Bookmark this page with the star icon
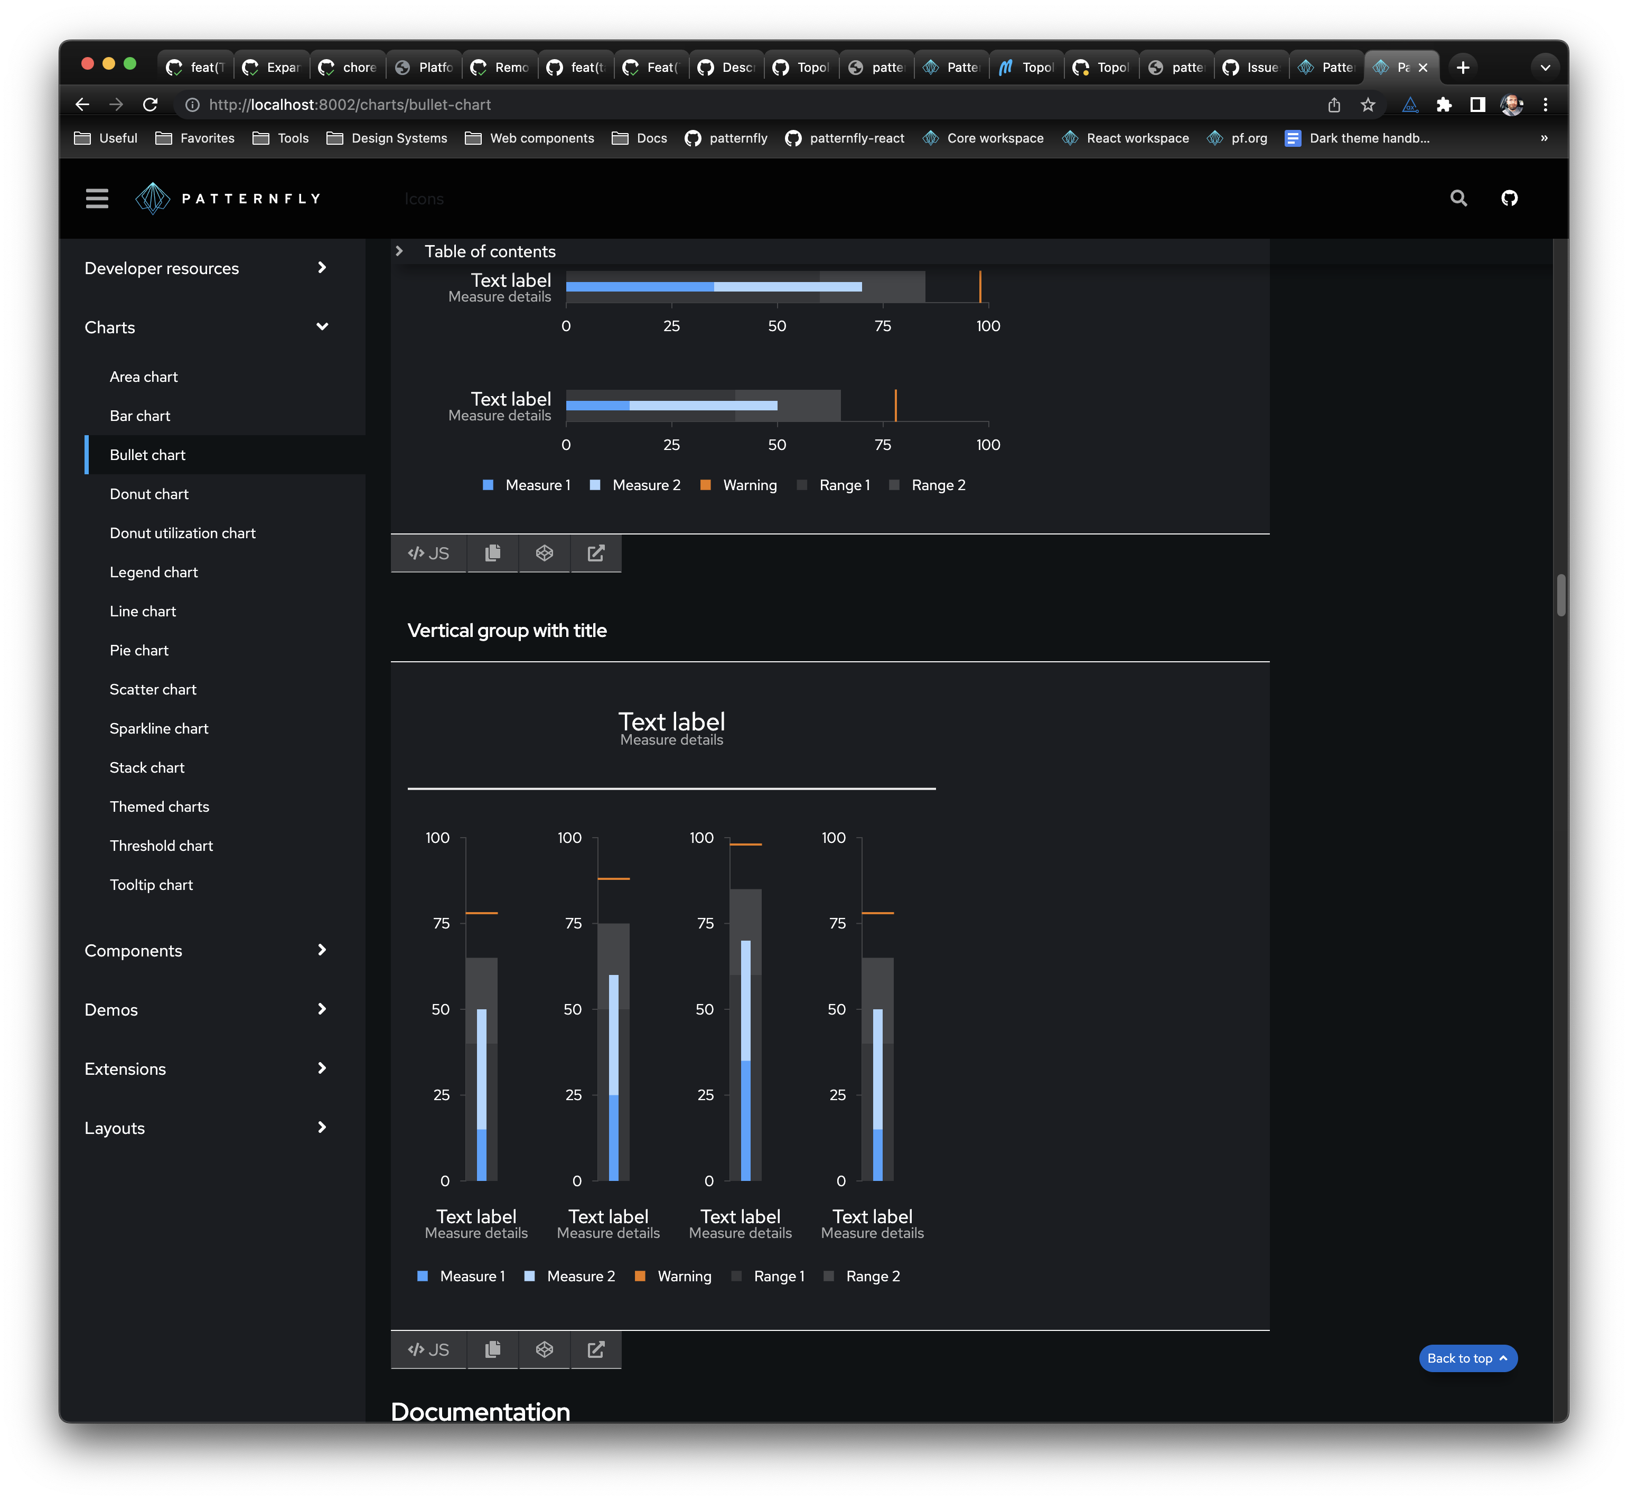The width and height of the screenshot is (1628, 1501). (x=1368, y=105)
